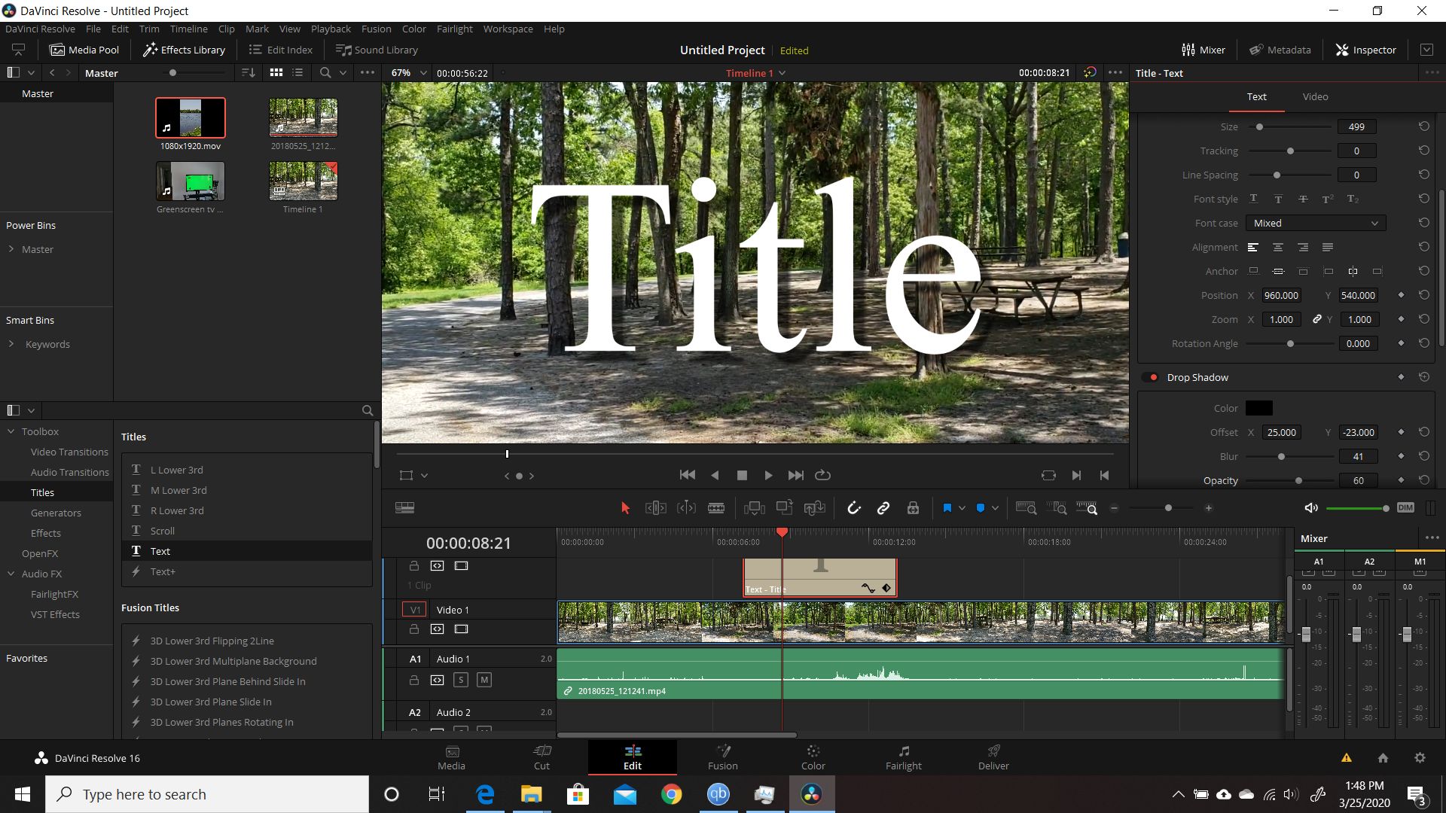Toggle the Loop playback button

click(x=822, y=475)
